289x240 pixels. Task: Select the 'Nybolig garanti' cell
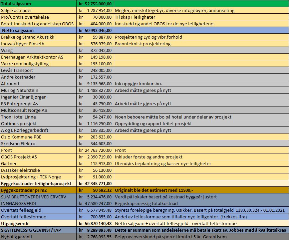pos(38,237)
